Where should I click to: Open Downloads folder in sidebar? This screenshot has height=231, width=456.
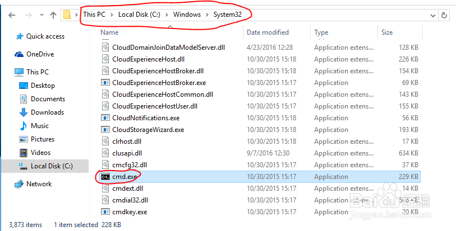point(48,112)
